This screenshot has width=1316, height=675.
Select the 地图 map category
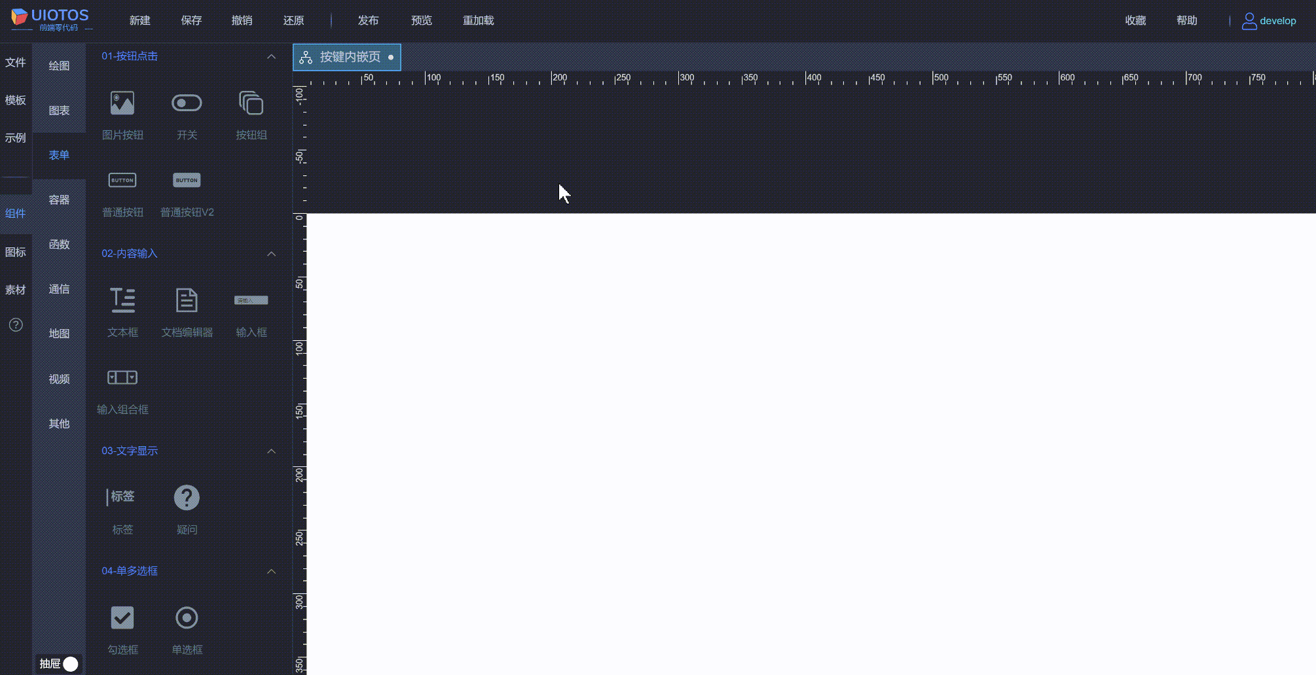click(59, 334)
